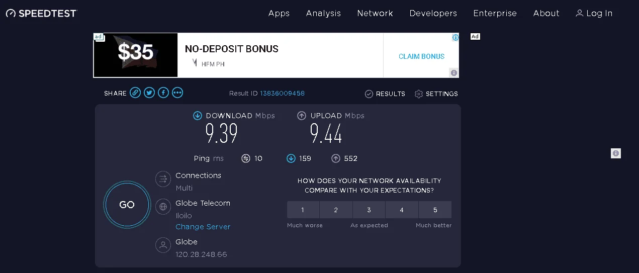
Task: Click the ad info icon at banner top-right
Action: 455,37
